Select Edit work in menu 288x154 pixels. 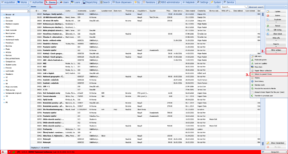pyautogui.click(x=268, y=56)
